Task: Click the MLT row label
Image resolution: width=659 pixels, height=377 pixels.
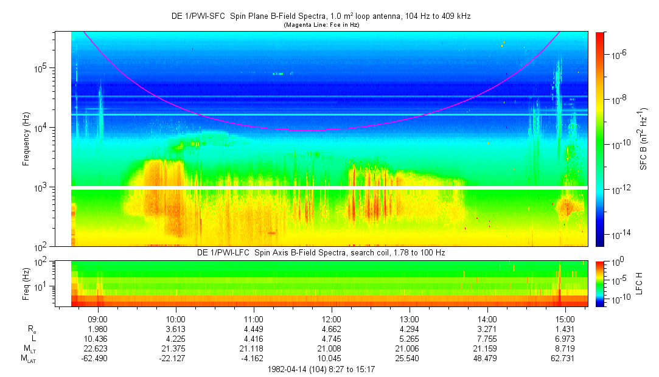Action: pos(30,349)
